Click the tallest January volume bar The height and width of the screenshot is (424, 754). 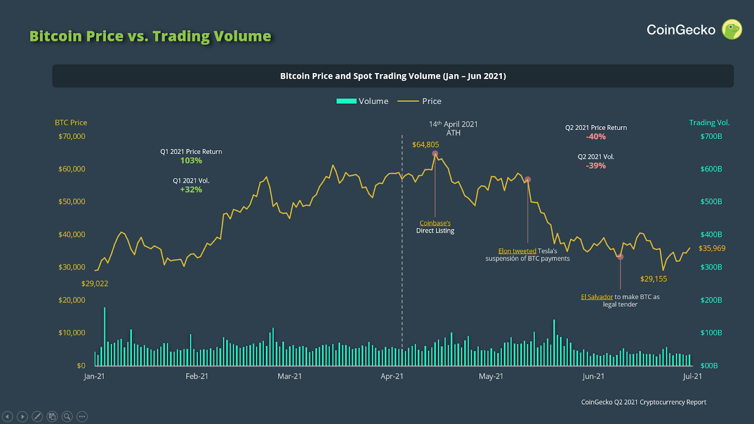coord(105,336)
